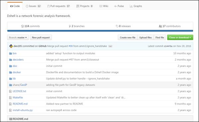Click Create new file button

tap(128, 37)
